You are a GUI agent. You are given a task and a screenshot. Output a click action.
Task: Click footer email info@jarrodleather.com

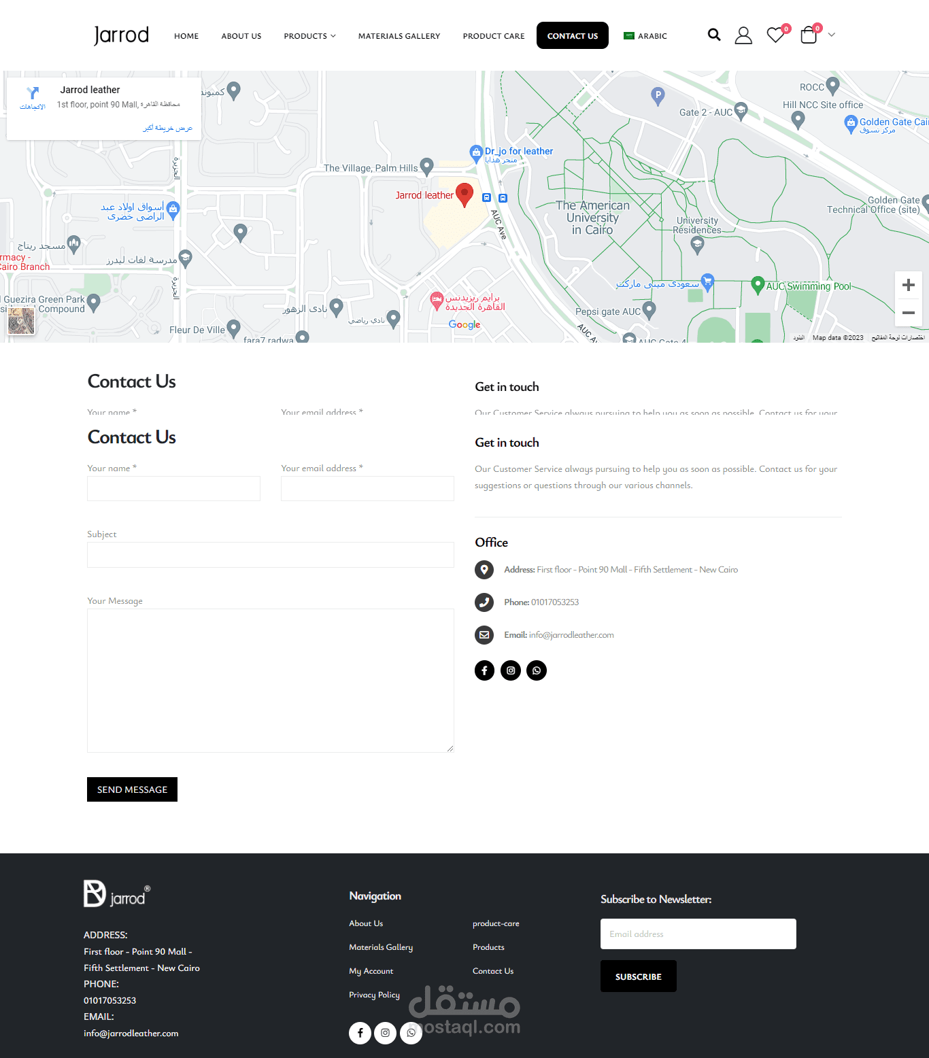(x=131, y=1034)
